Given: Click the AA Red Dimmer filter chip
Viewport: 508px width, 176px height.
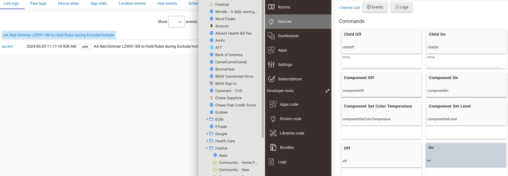Looking at the screenshot, I should (59, 35).
